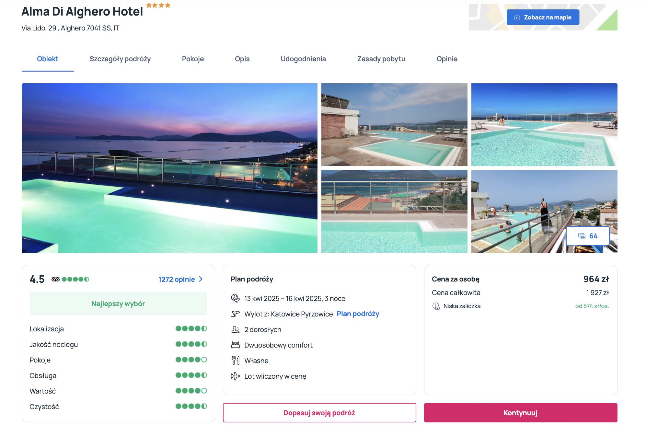Click Dopasuj swoją podróż button
Screen dimensions: 646x436
tap(319, 413)
